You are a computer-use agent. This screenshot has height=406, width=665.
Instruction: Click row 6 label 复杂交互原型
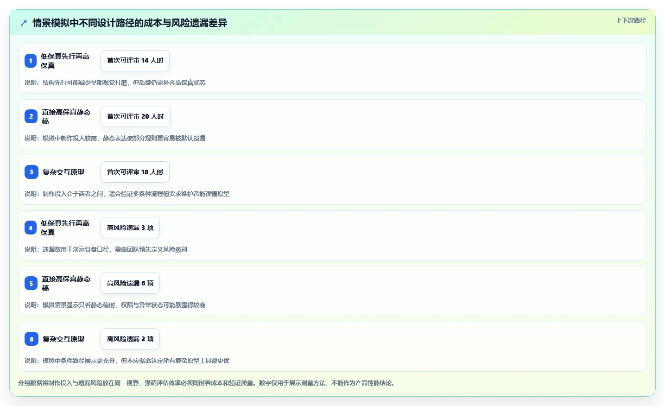(x=63, y=339)
